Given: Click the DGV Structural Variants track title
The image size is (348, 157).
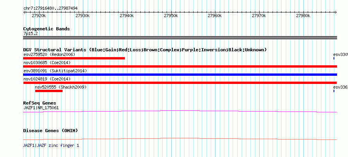Looking at the screenshot, I should tap(145, 50).
